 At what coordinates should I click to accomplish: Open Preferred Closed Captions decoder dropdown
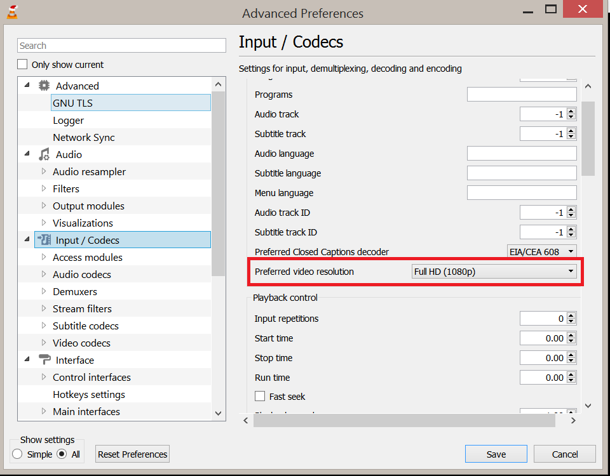tap(542, 251)
